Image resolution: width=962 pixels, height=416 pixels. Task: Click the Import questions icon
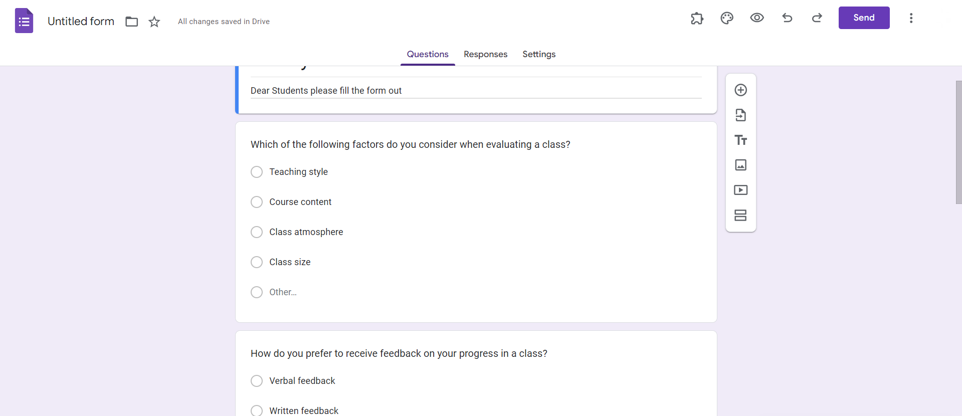click(740, 115)
